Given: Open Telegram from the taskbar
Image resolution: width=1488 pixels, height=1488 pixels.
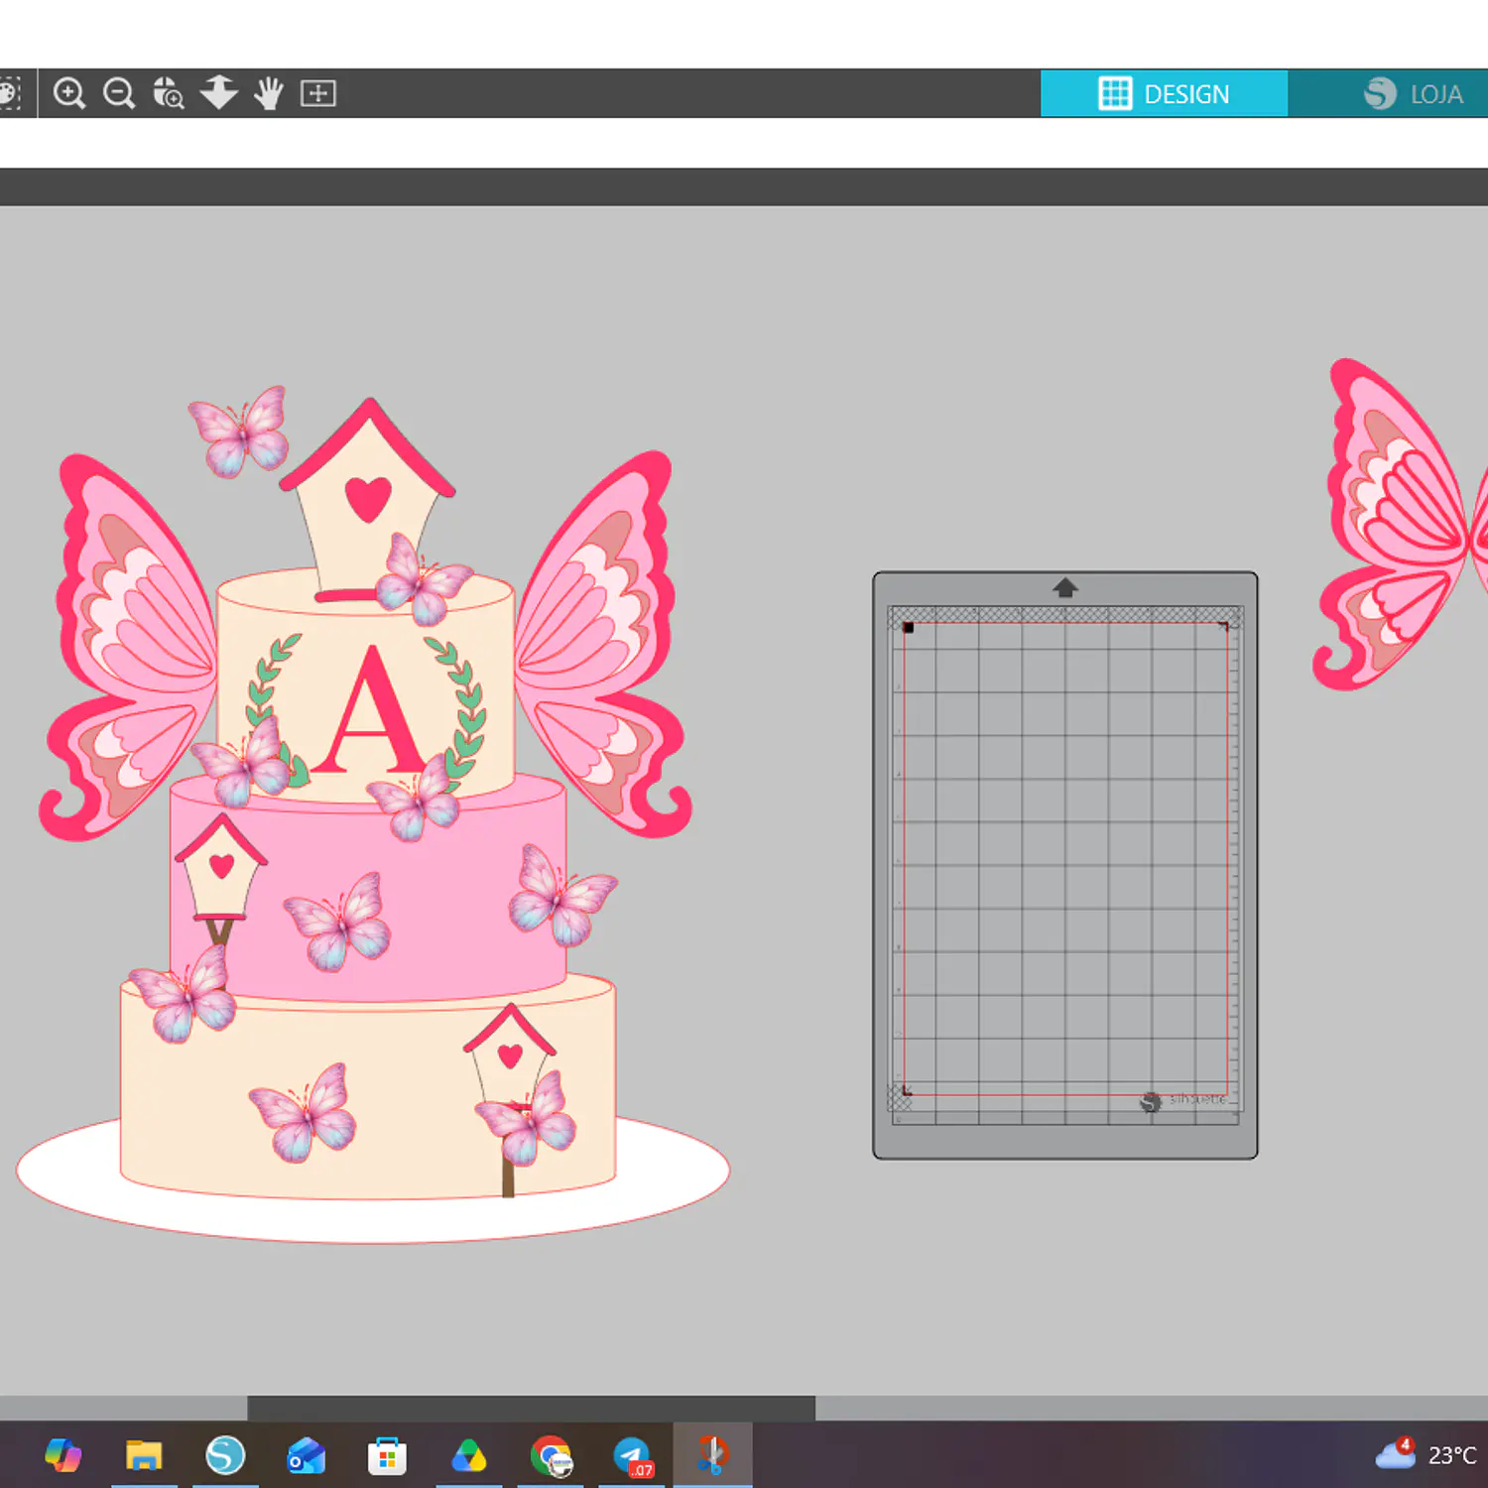Looking at the screenshot, I should tap(632, 1455).
